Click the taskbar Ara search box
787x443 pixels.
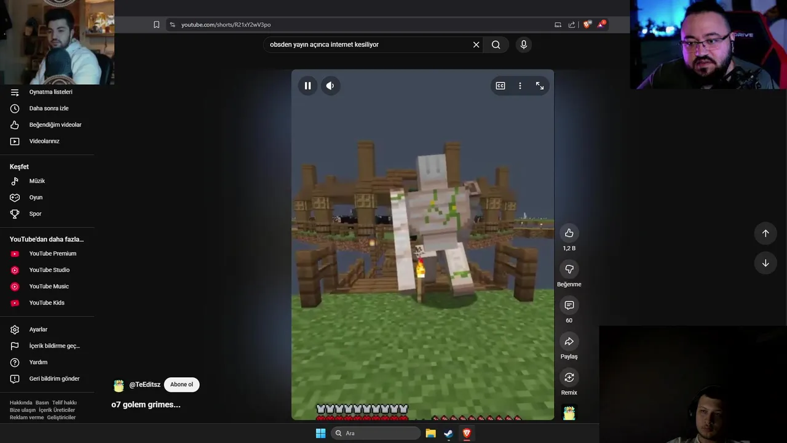(376, 433)
